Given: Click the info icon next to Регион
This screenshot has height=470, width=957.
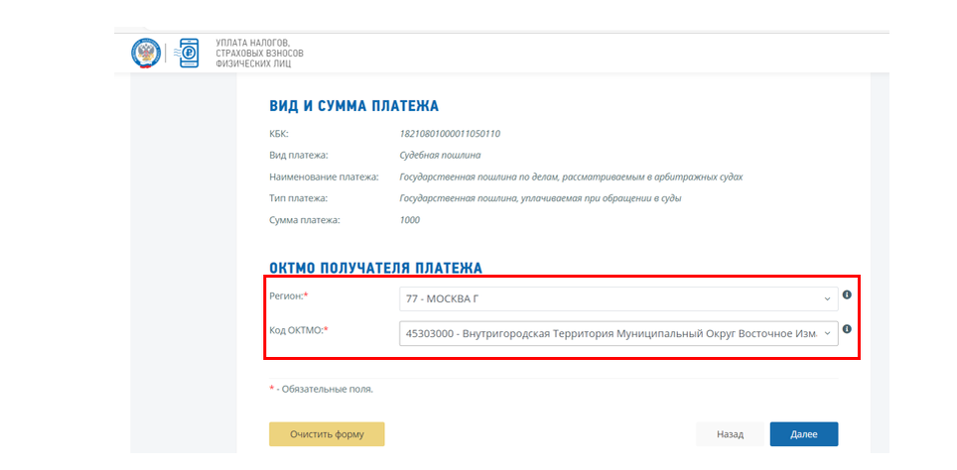Looking at the screenshot, I should point(847,294).
